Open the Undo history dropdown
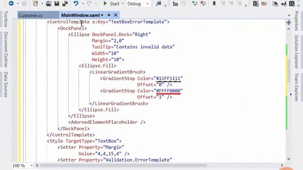303x170 pixels. pyautogui.click(x=83, y=4)
